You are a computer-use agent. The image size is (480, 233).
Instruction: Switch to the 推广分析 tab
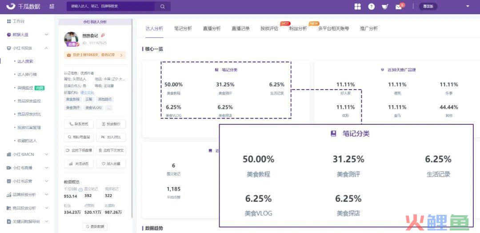(369, 28)
